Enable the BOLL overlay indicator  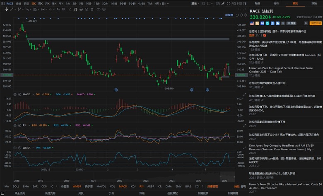[16, 186]
